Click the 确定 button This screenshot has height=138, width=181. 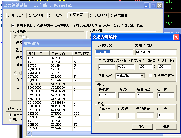[142, 126]
